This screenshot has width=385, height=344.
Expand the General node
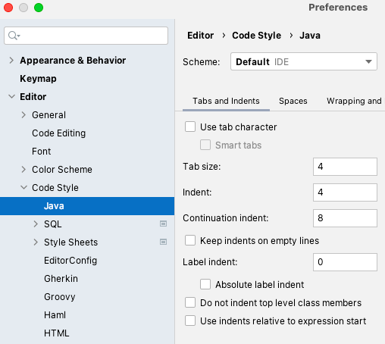point(23,115)
